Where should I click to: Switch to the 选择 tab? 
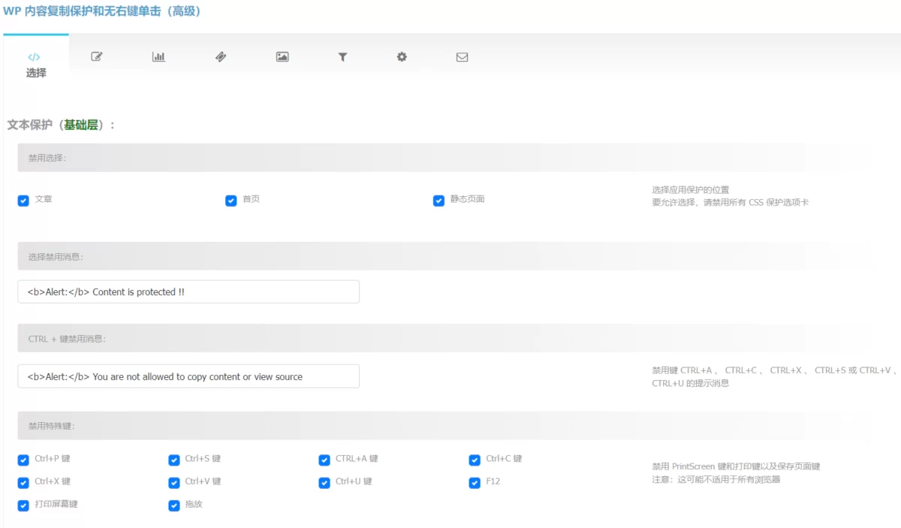click(x=36, y=73)
